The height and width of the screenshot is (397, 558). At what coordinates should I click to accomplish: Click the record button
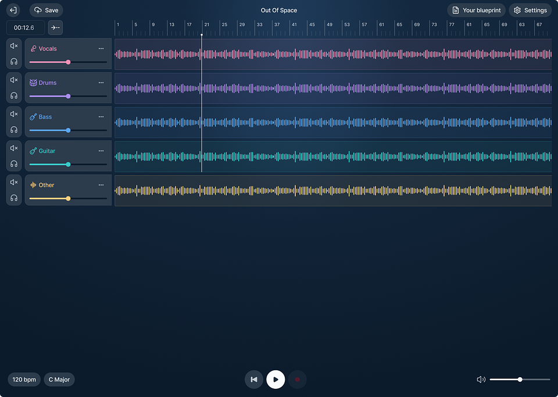297,380
